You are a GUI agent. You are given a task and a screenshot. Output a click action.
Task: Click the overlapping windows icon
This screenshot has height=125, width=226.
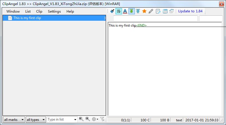[172, 11]
